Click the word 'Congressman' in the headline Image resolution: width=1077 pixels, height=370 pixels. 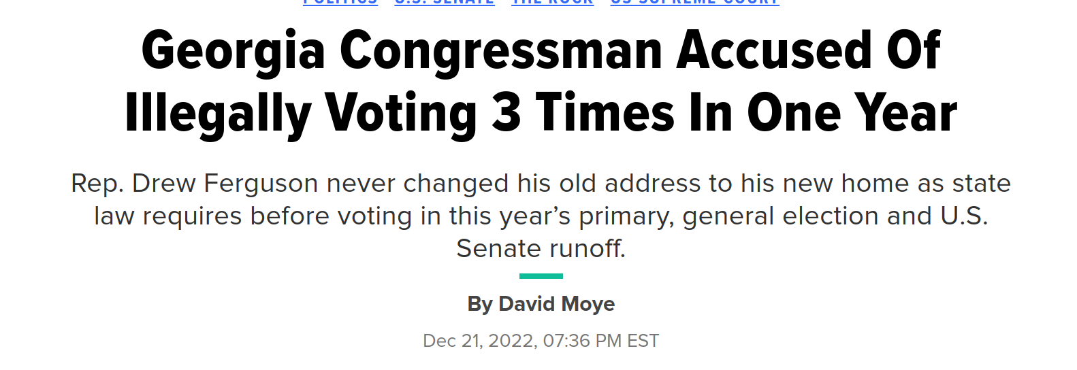501,52
